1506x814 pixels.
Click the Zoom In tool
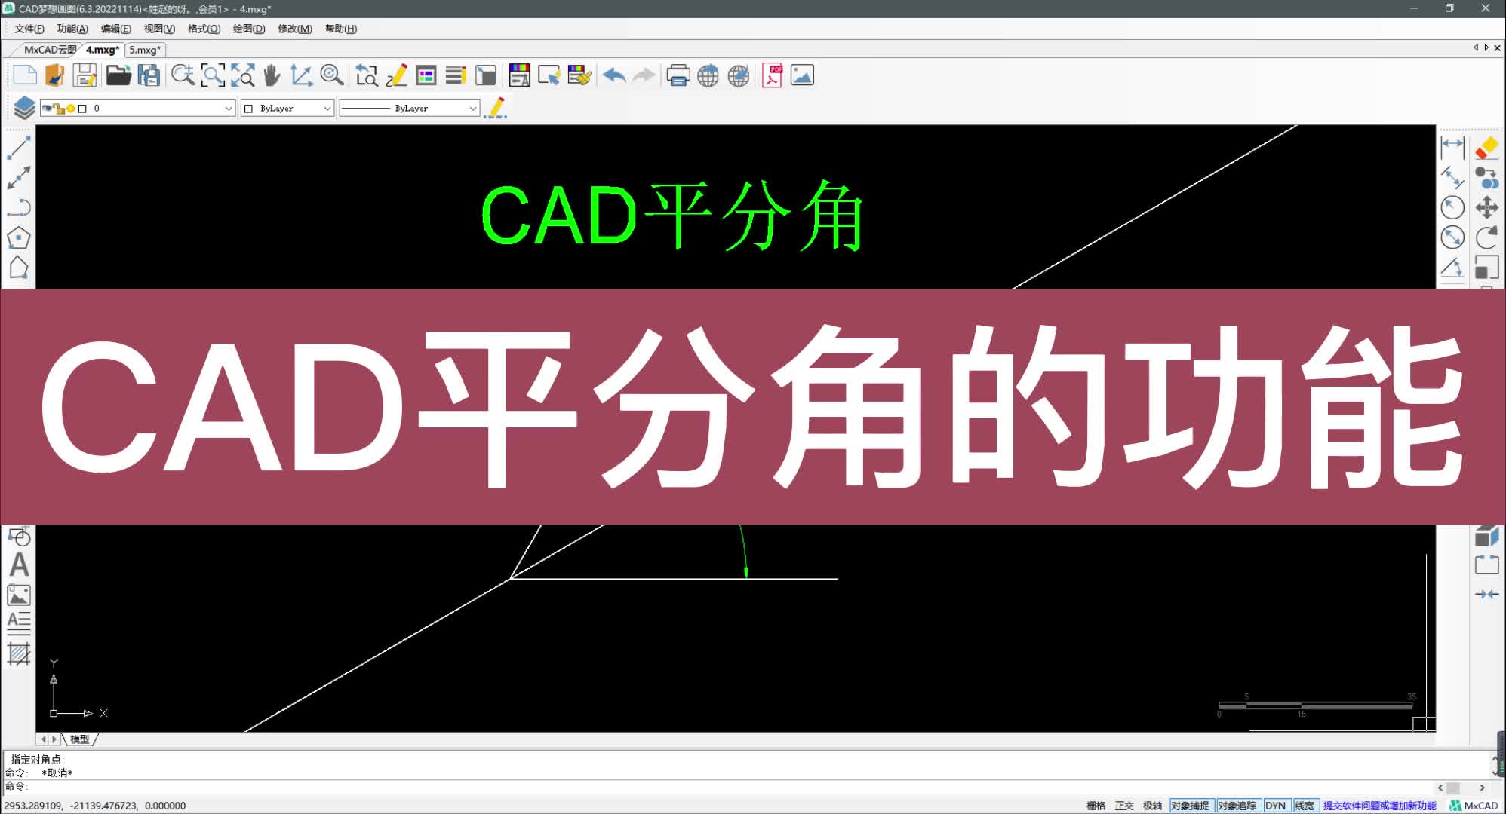(x=182, y=75)
